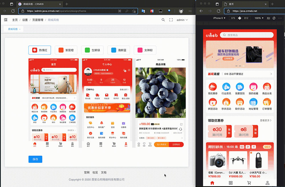Collapse the admin sidebar via hamburger icon
The width and height of the screenshot is (285, 187).
pos(5,19)
